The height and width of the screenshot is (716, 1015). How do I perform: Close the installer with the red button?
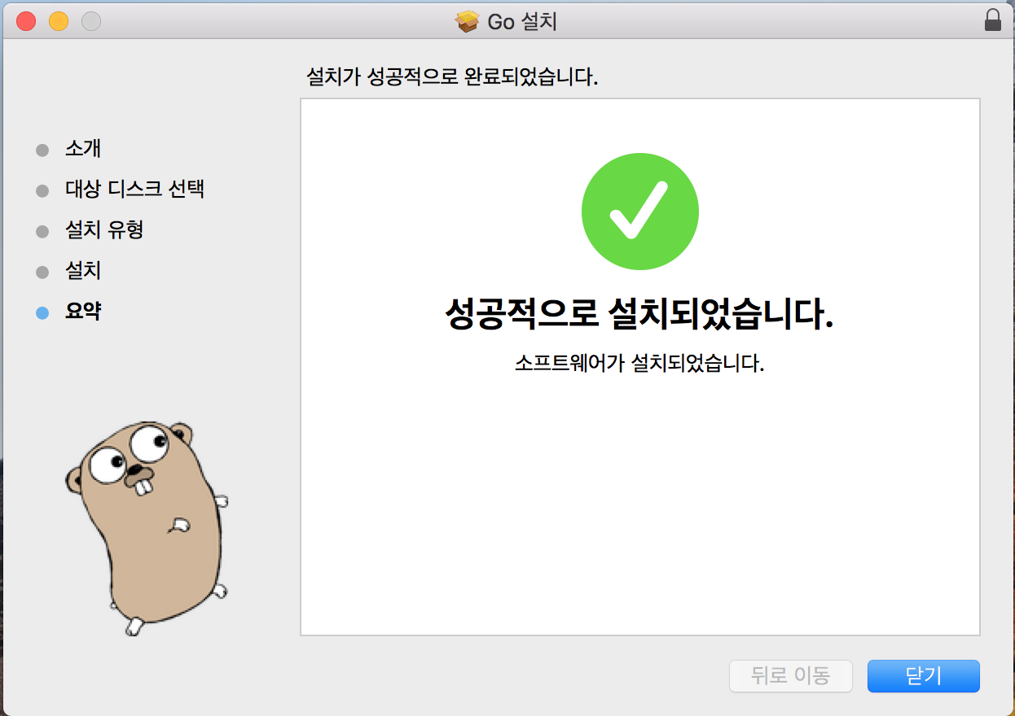pyautogui.click(x=26, y=22)
